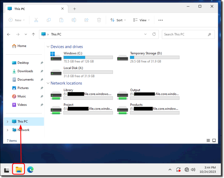Click the Paste icon in the toolbar
The width and height of the screenshot is (224, 178).
pos(61,20)
